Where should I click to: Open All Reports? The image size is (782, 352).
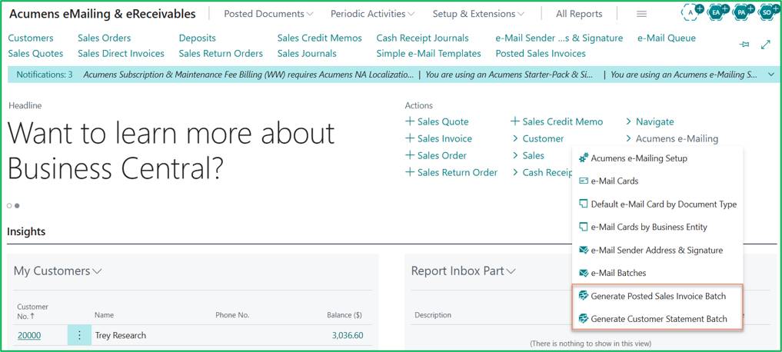(579, 14)
